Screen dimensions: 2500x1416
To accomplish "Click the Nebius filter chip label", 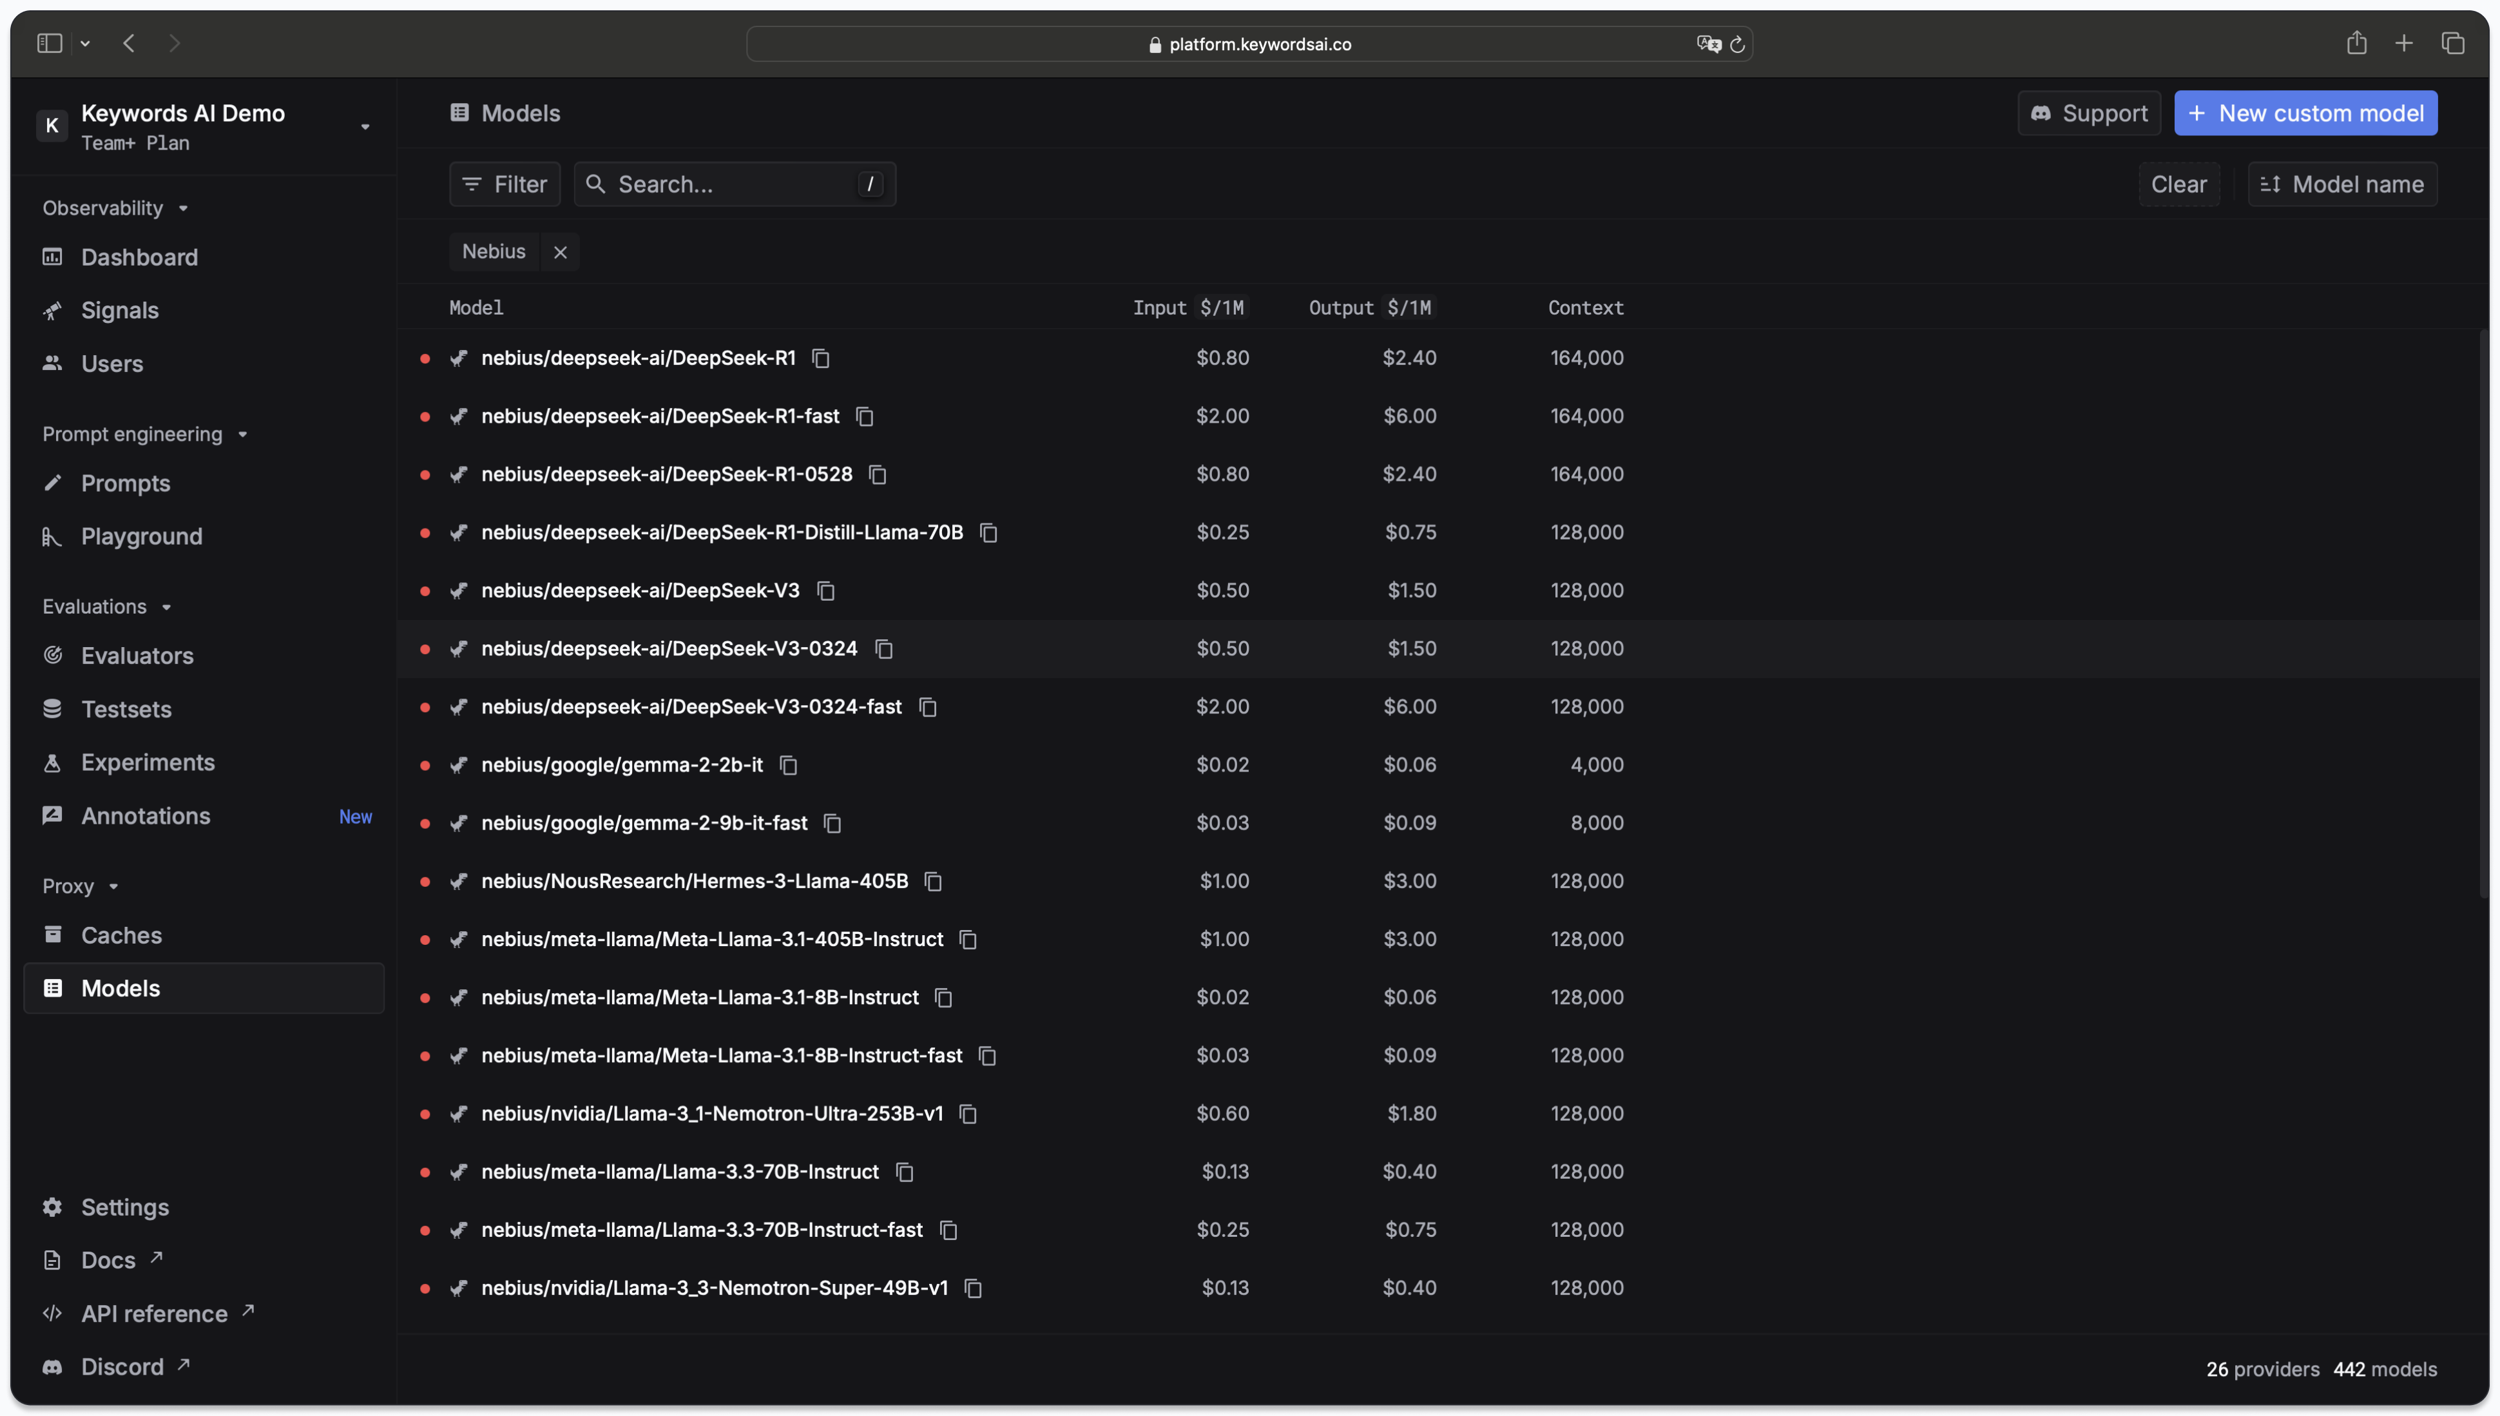I will point(494,252).
